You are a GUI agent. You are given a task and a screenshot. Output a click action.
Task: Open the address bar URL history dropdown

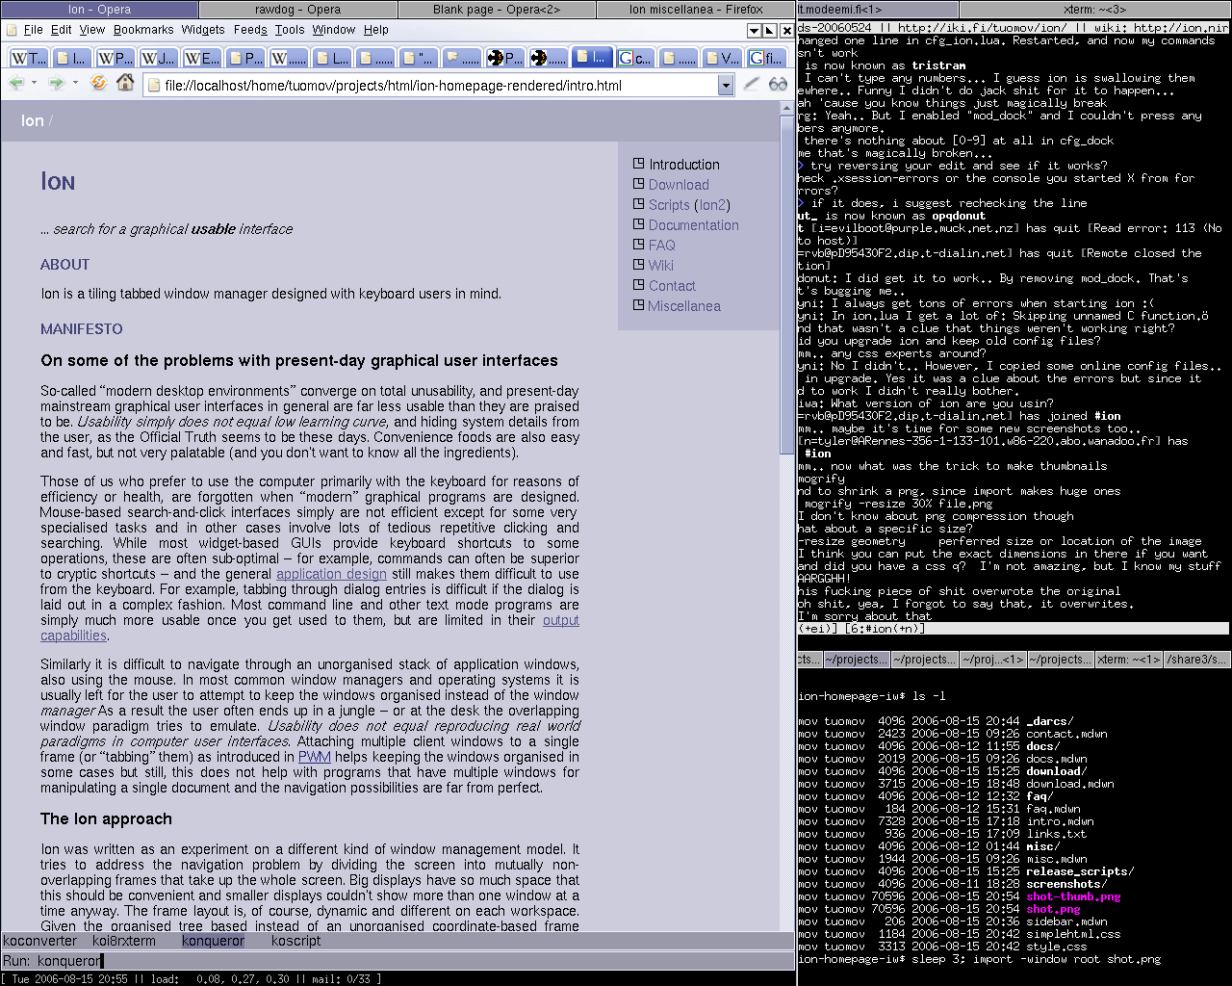(726, 86)
